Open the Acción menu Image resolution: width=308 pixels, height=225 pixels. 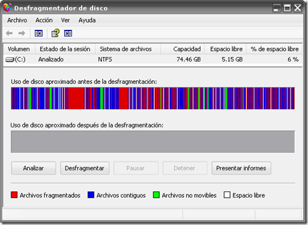coord(44,21)
